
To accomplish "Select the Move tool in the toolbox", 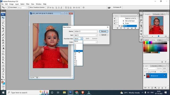I will coord(3,18).
